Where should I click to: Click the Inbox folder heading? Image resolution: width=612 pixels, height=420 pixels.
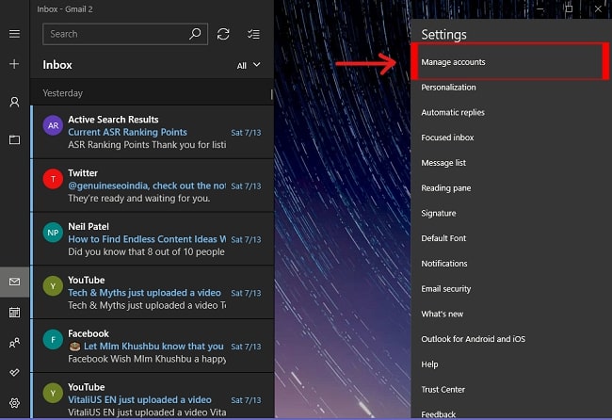coord(57,65)
